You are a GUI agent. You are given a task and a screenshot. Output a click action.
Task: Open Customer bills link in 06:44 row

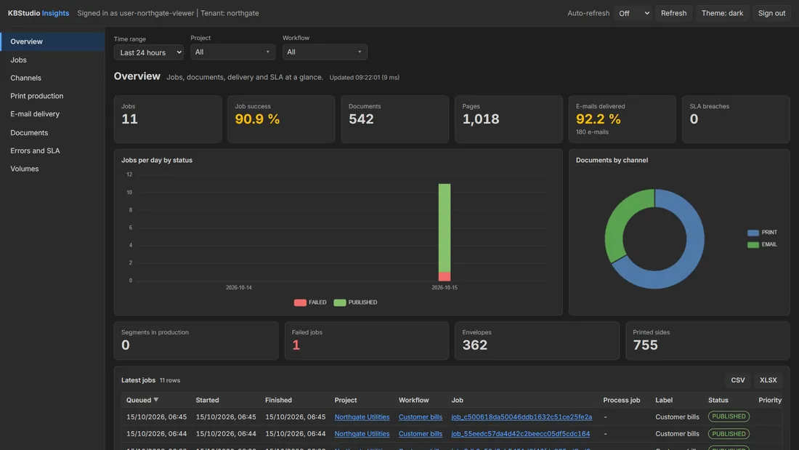421,434
